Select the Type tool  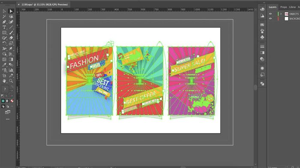[4, 27]
